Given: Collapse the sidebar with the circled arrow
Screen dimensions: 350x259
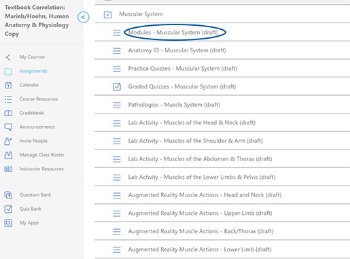Looking at the screenshot, I should click(x=83, y=17).
